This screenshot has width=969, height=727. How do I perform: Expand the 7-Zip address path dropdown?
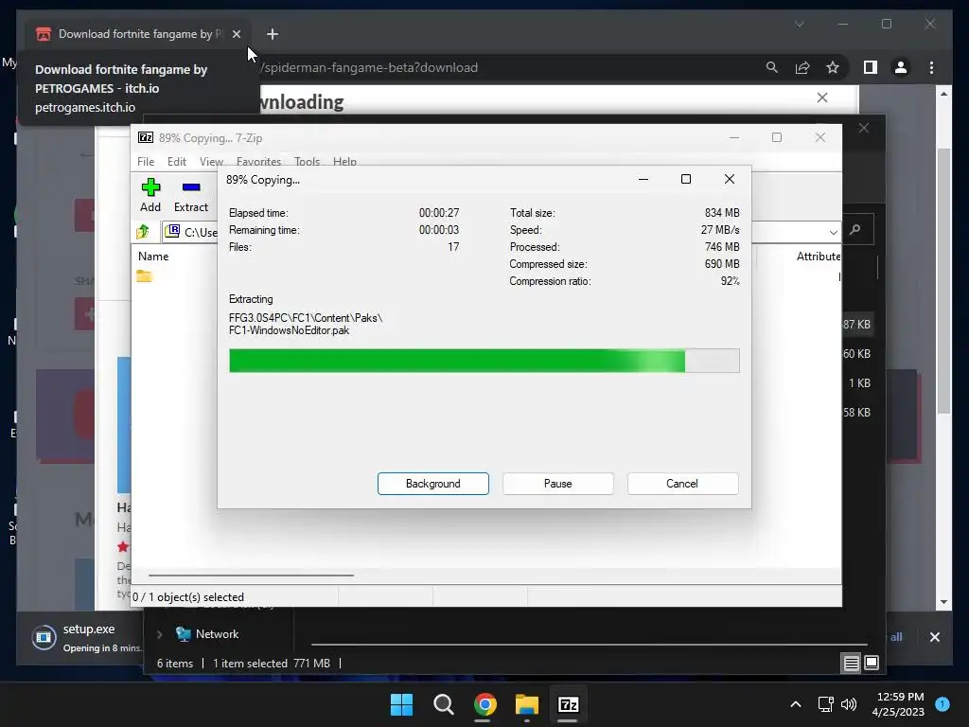[833, 233]
